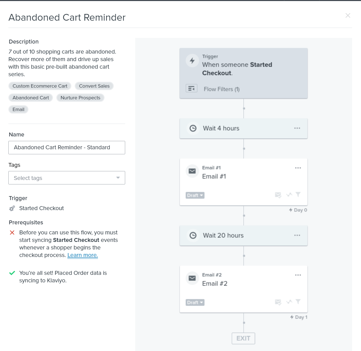Click the green checkmark for Placed Order sync
This screenshot has width=361, height=351.
(x=12, y=273)
